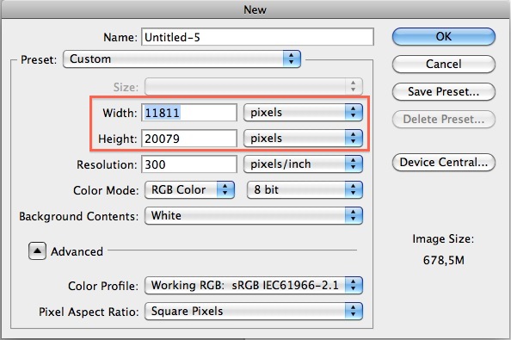The height and width of the screenshot is (340, 511).
Task: Click Save Preset button
Action: 444,91
